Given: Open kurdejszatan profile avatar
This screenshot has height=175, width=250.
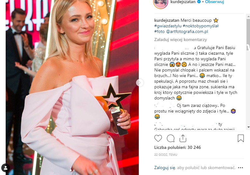Looking at the screenshot, I should (x=161, y=3).
